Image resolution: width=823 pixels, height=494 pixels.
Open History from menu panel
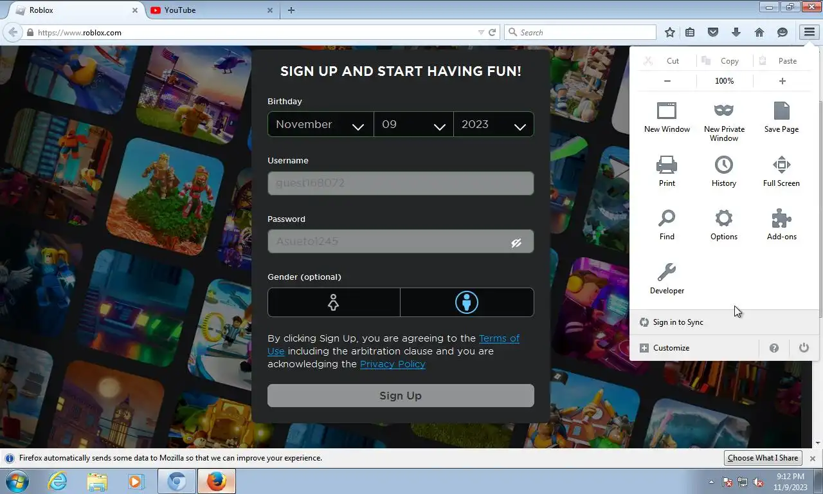click(724, 171)
